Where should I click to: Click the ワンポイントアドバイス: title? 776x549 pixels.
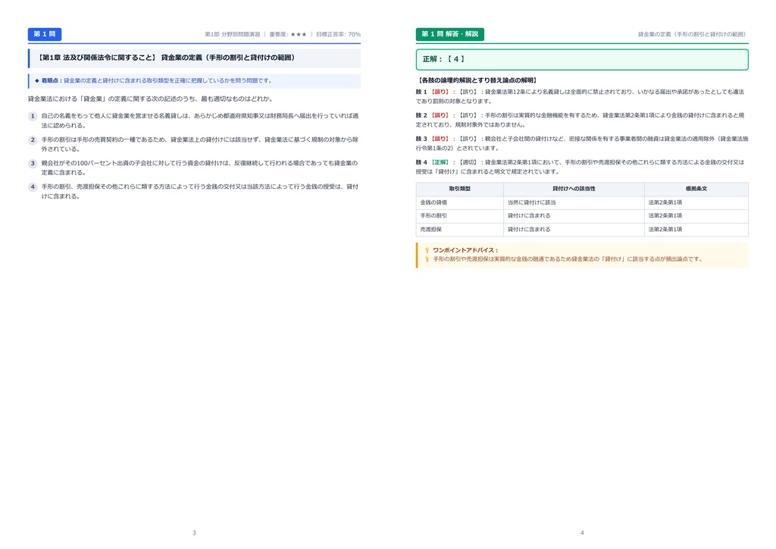(466, 250)
